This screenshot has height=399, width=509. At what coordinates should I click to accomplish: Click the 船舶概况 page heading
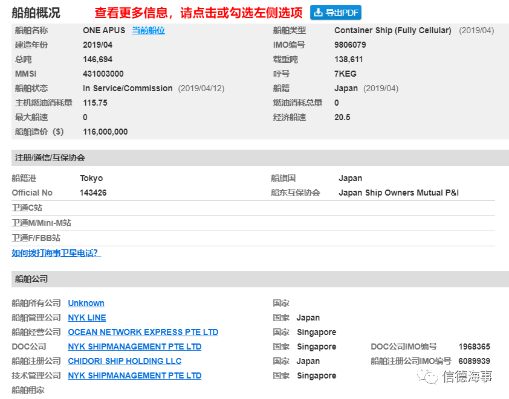click(x=36, y=13)
